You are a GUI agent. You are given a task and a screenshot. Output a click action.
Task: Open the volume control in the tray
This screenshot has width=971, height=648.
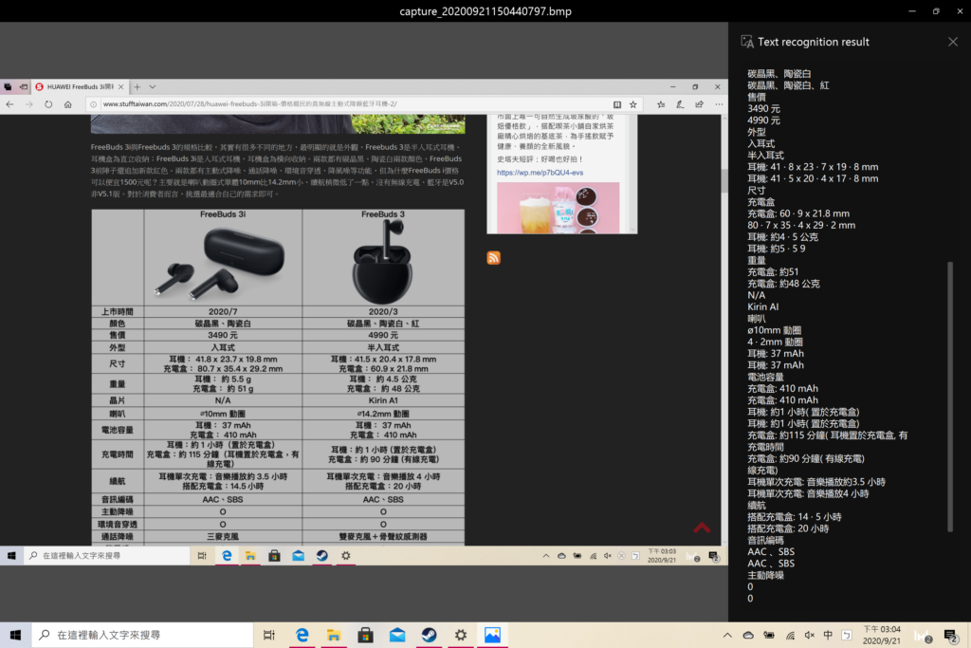click(x=810, y=635)
